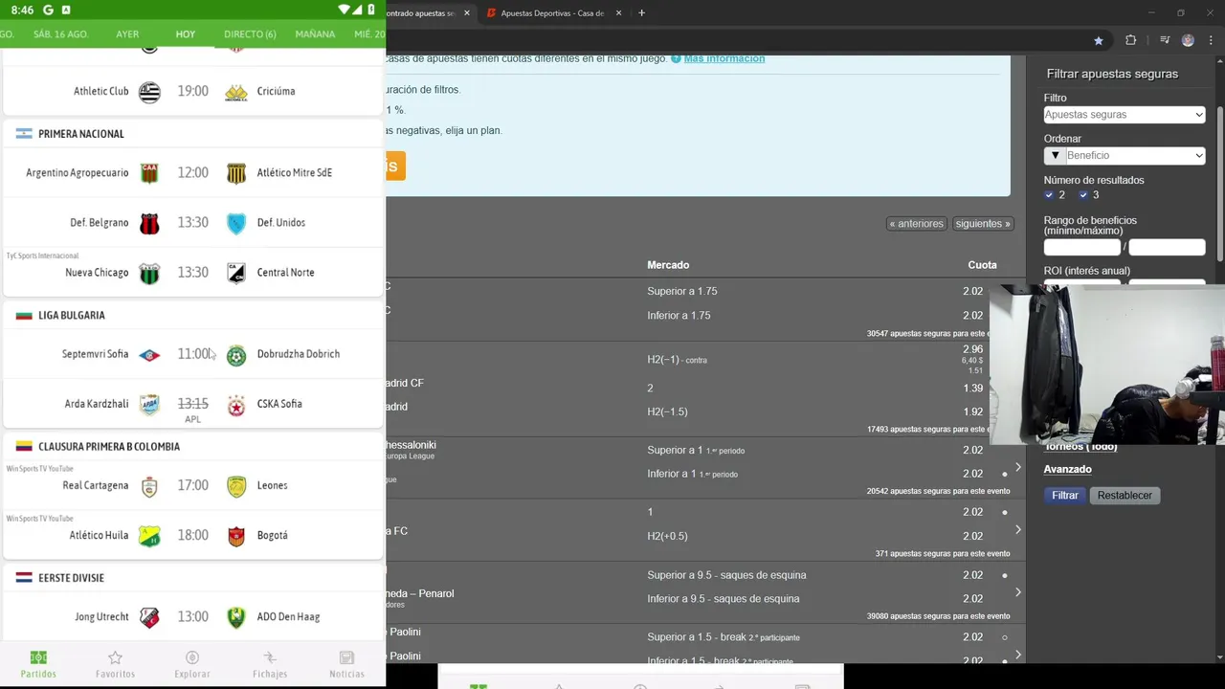Switch to the MAÑANA date tab
This screenshot has height=689, width=1225.
[x=315, y=33]
